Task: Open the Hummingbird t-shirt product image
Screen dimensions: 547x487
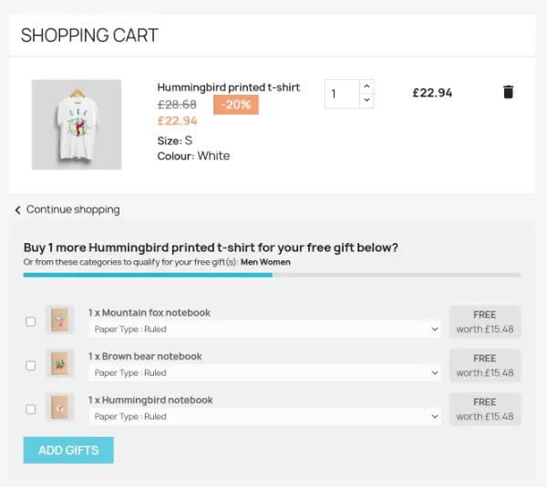Action: click(77, 125)
